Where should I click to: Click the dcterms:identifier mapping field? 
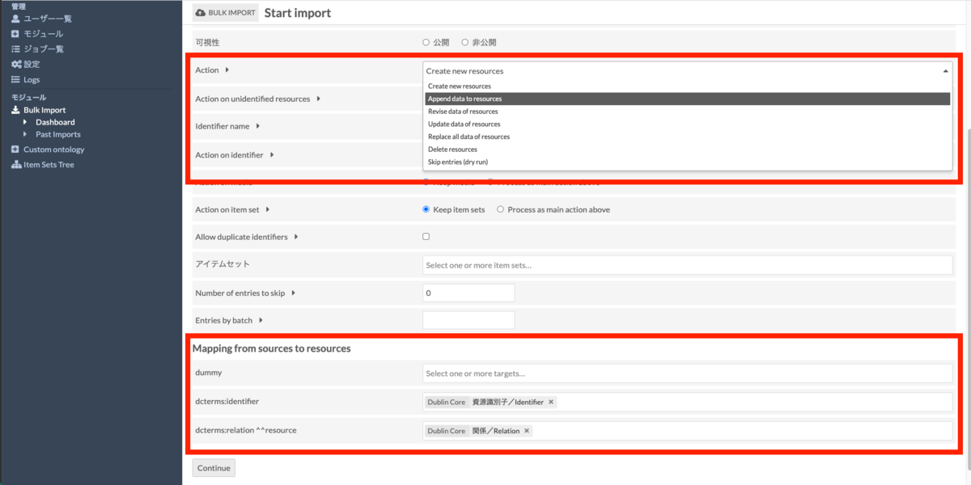click(687, 402)
